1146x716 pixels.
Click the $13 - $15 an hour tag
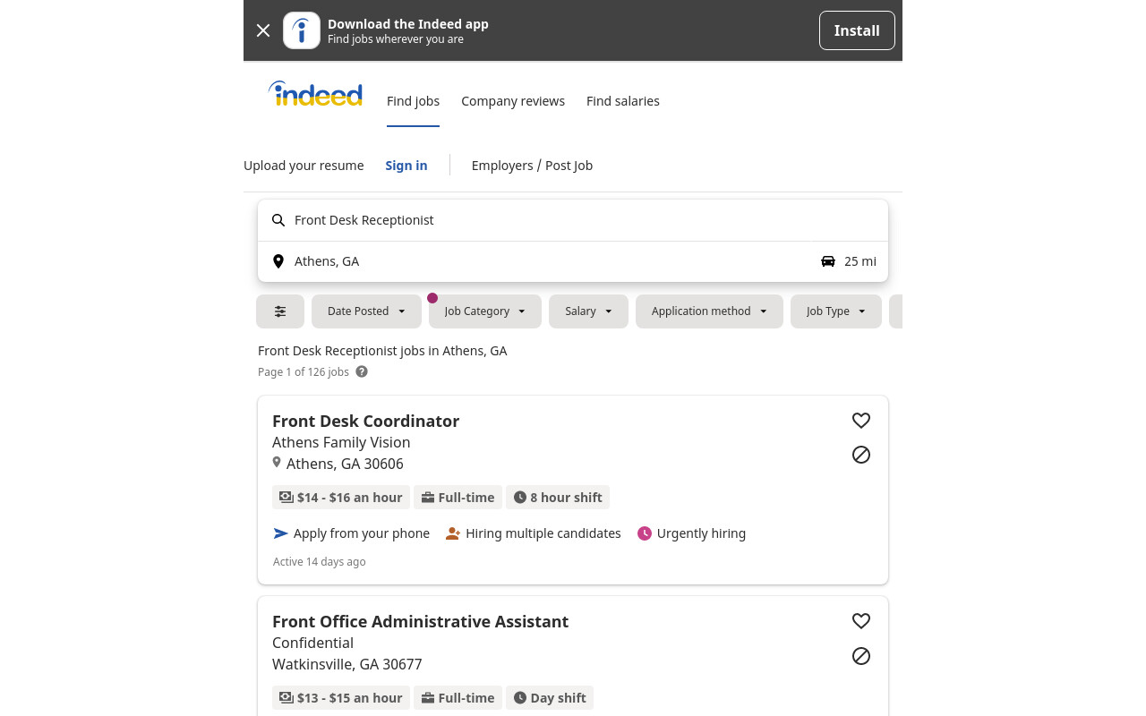(x=341, y=698)
